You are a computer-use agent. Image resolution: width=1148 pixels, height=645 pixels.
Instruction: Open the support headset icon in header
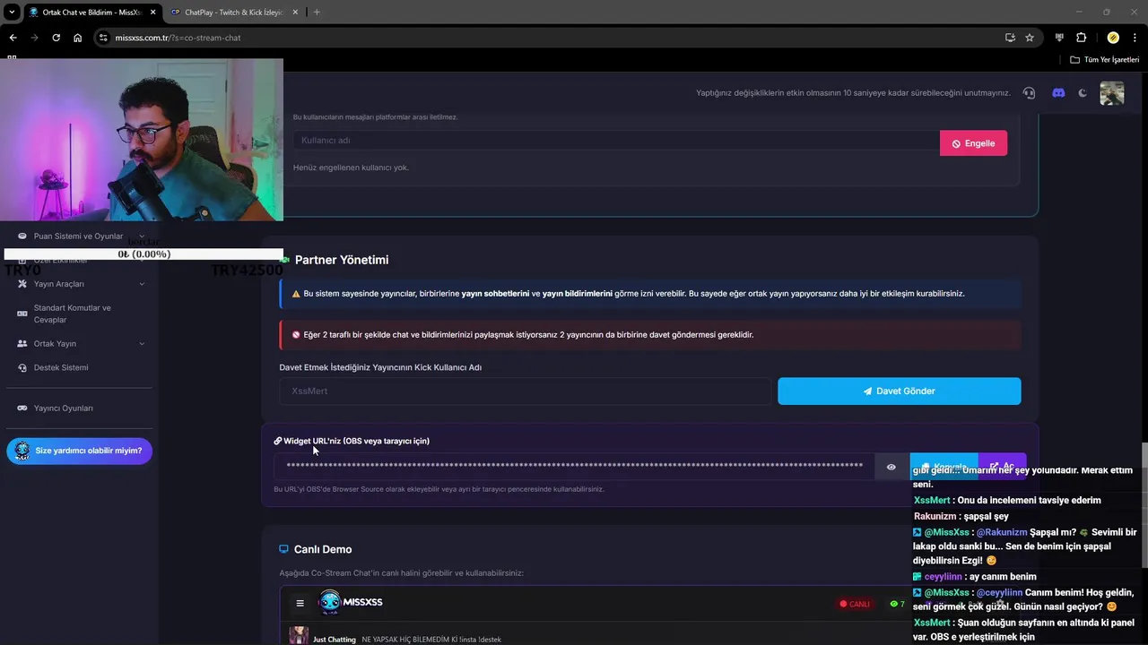click(x=1029, y=93)
